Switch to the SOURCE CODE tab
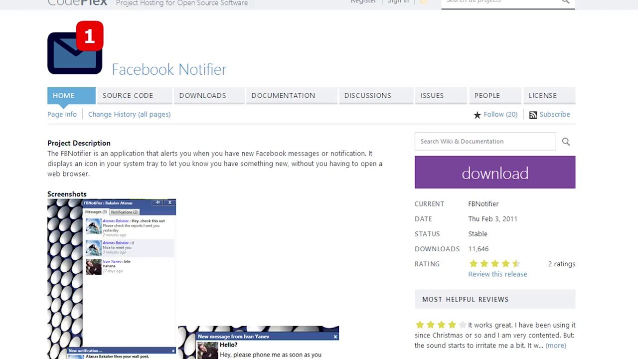The height and width of the screenshot is (359, 638). [135, 95]
